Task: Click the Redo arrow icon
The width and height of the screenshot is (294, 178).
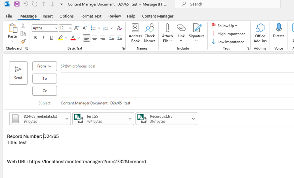Action: pyautogui.click(x=35, y=4)
